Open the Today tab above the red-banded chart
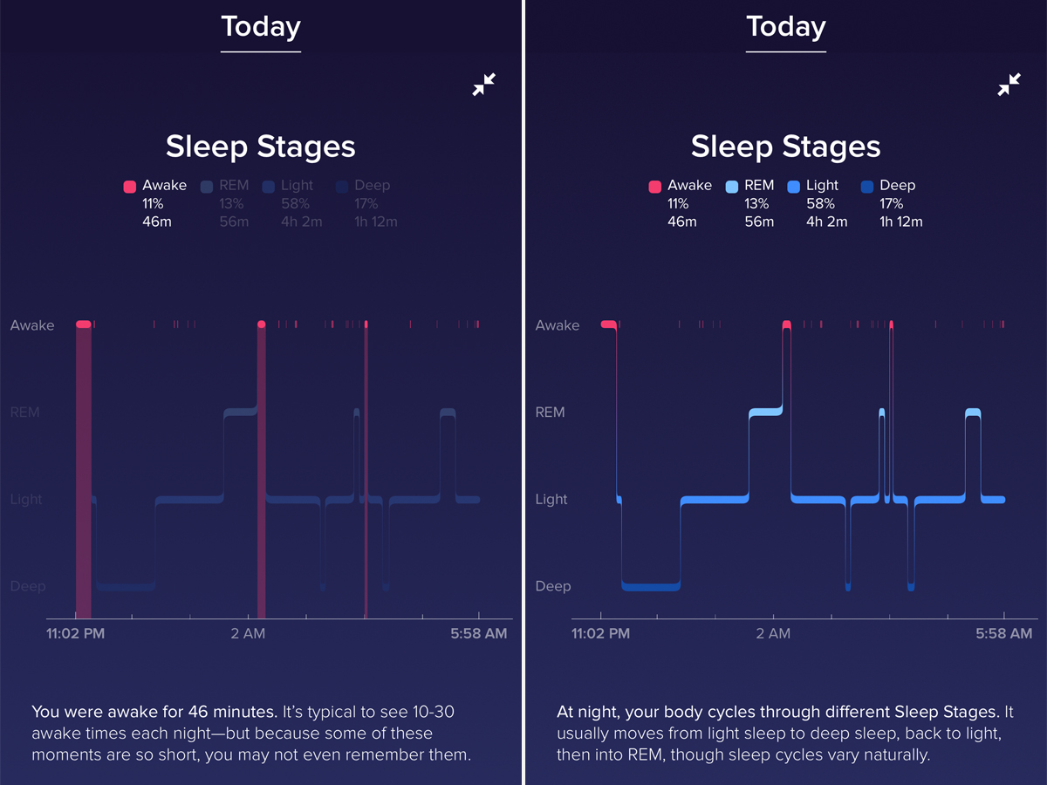 tap(261, 27)
